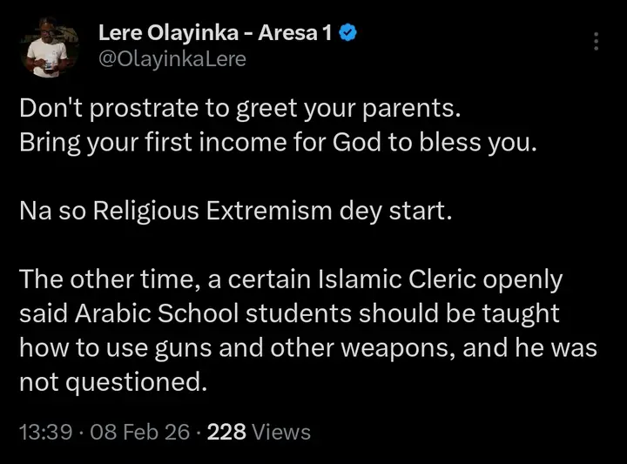Screen dimensions: 627x464
Task: Click the word Views beside the count
Action: click(x=282, y=432)
